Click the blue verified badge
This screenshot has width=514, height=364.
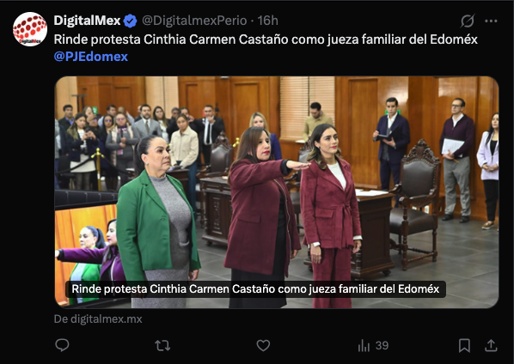point(130,21)
